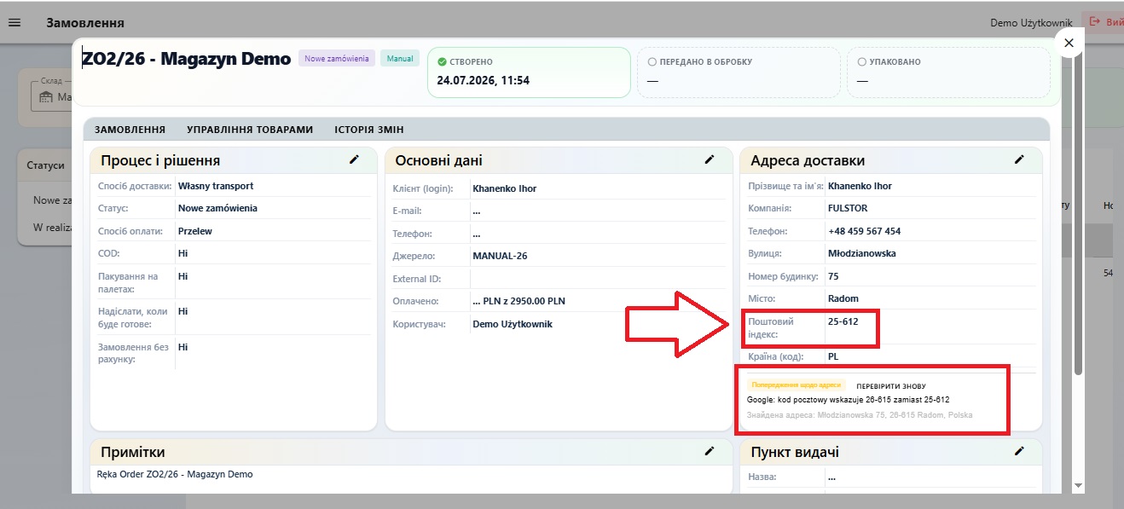Click the Demo Użytkownik value in Користувач row

513,324
